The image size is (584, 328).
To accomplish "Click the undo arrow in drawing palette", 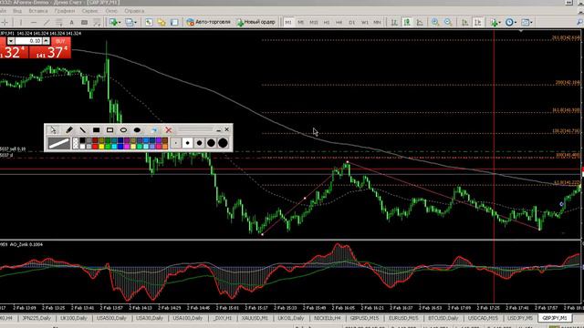I will [154, 129].
